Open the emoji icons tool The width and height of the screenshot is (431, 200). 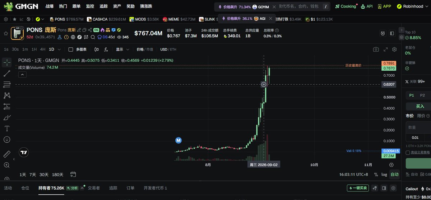pyautogui.click(x=7, y=139)
